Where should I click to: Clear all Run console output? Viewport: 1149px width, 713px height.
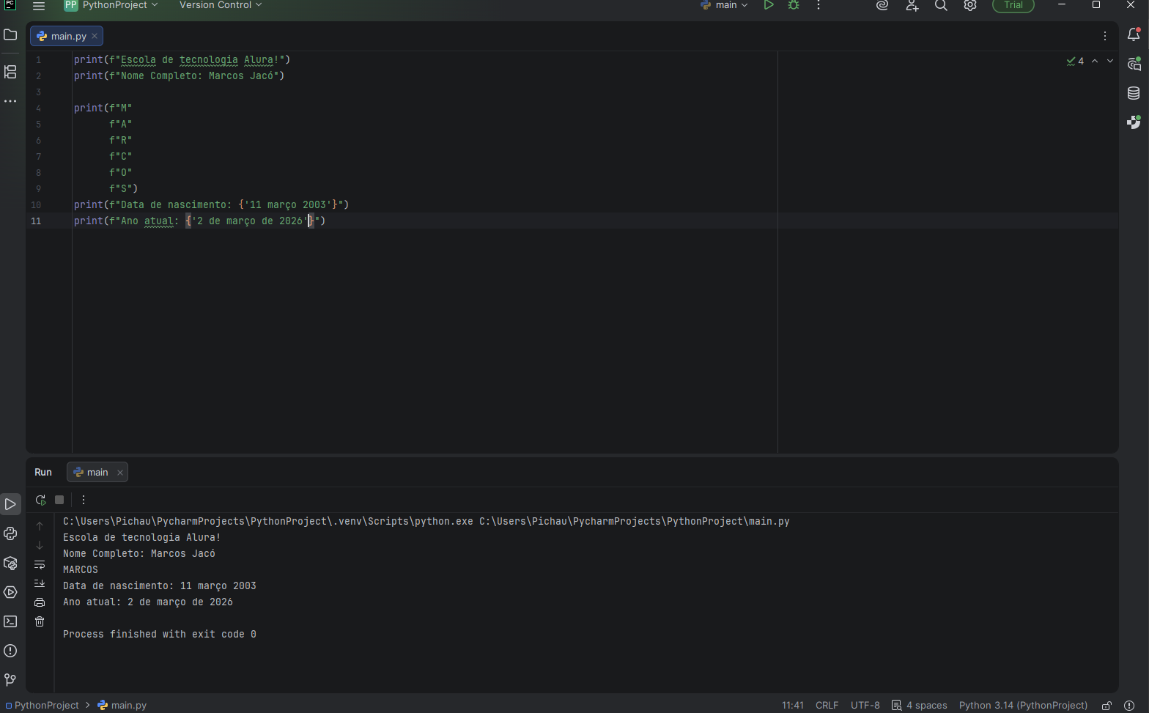point(40,621)
